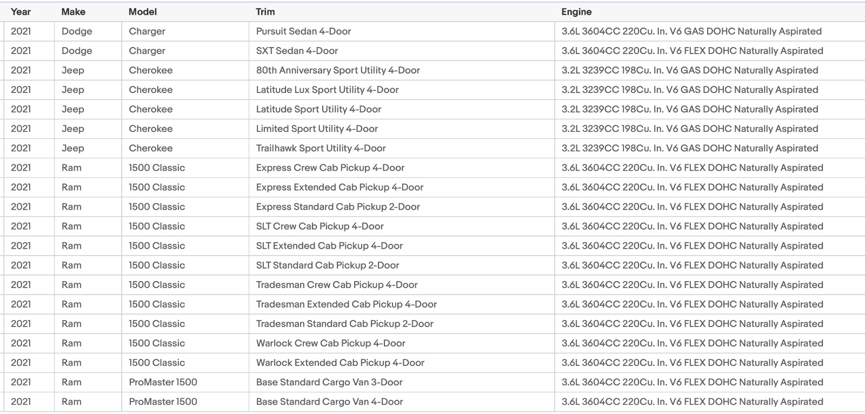Click Ram in Express Crew Cab row
The height and width of the screenshot is (414, 865).
(x=71, y=168)
